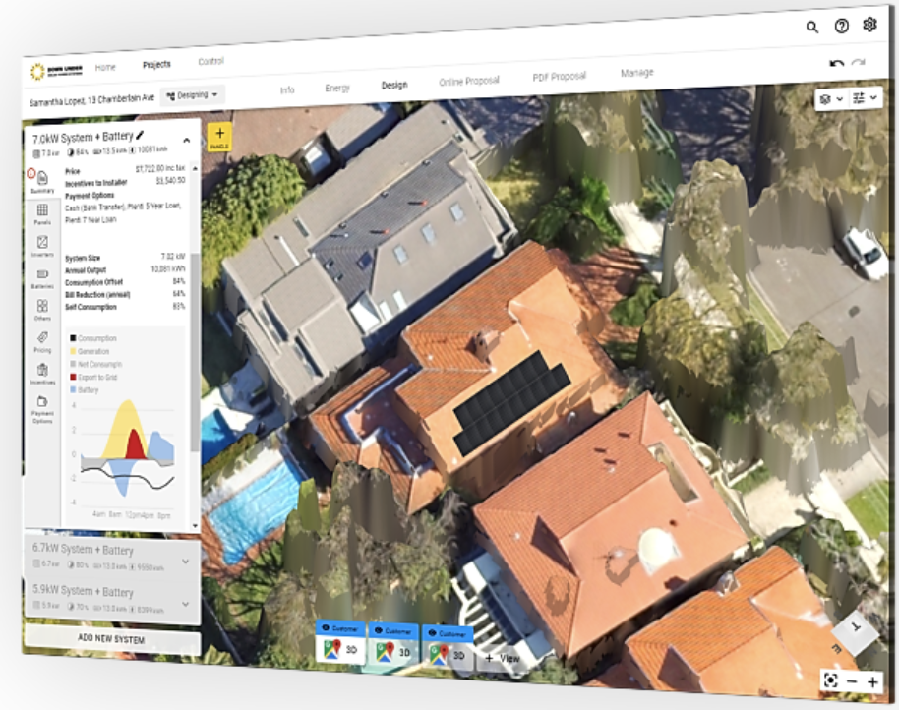Click the ADD NEW SYSTEM button
The image size is (899, 710).
pos(111,640)
